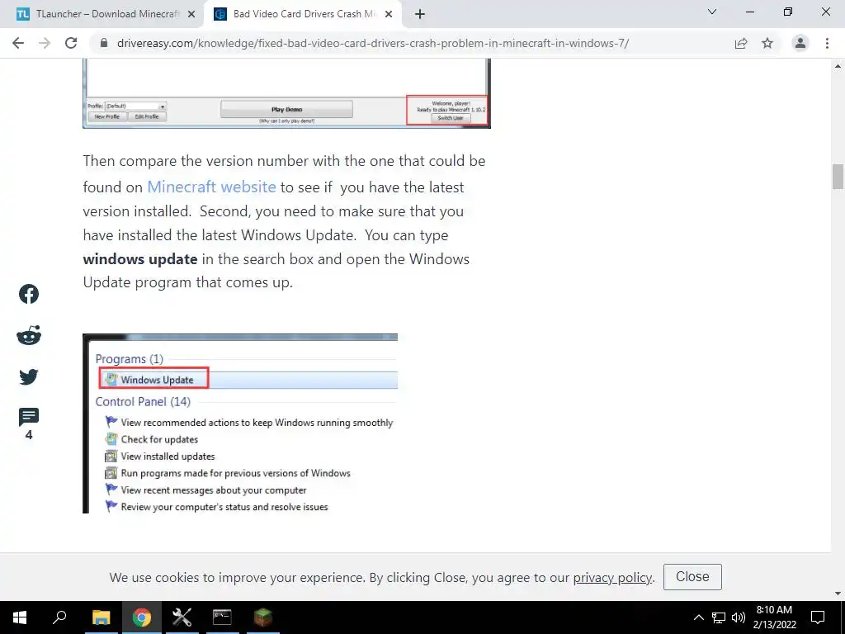The width and height of the screenshot is (845, 634).
Task: Open the Minecraft block taskbar icon
Action: (263, 617)
